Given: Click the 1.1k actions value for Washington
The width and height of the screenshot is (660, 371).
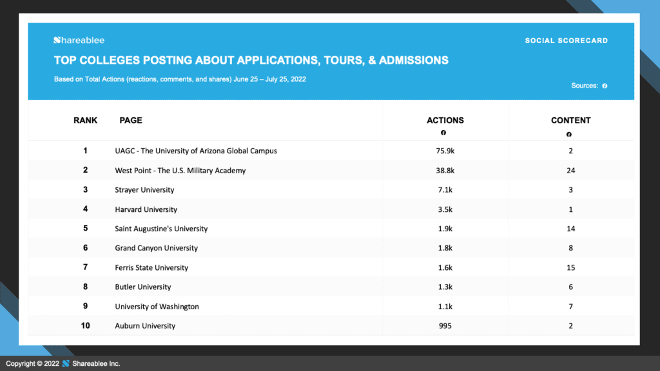Looking at the screenshot, I should pos(445,306).
